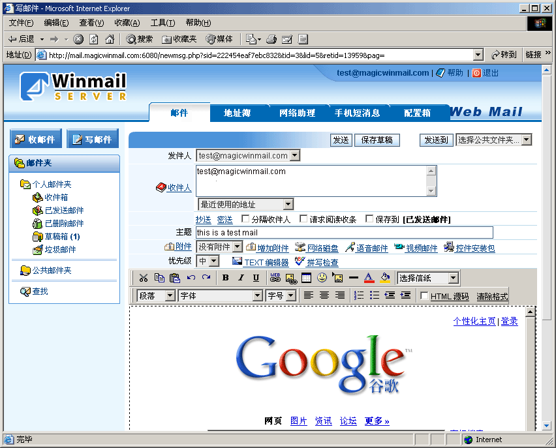Click the Undo arrow in editor toolbar
The width and height of the screenshot is (556, 448).
pyautogui.click(x=191, y=278)
